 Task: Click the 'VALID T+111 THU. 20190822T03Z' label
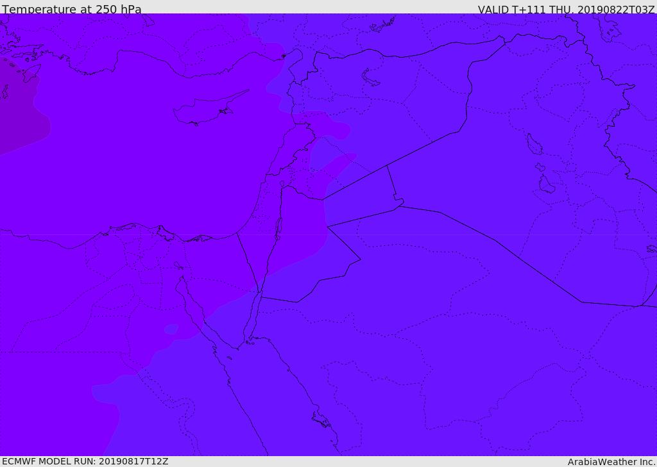click(x=566, y=10)
